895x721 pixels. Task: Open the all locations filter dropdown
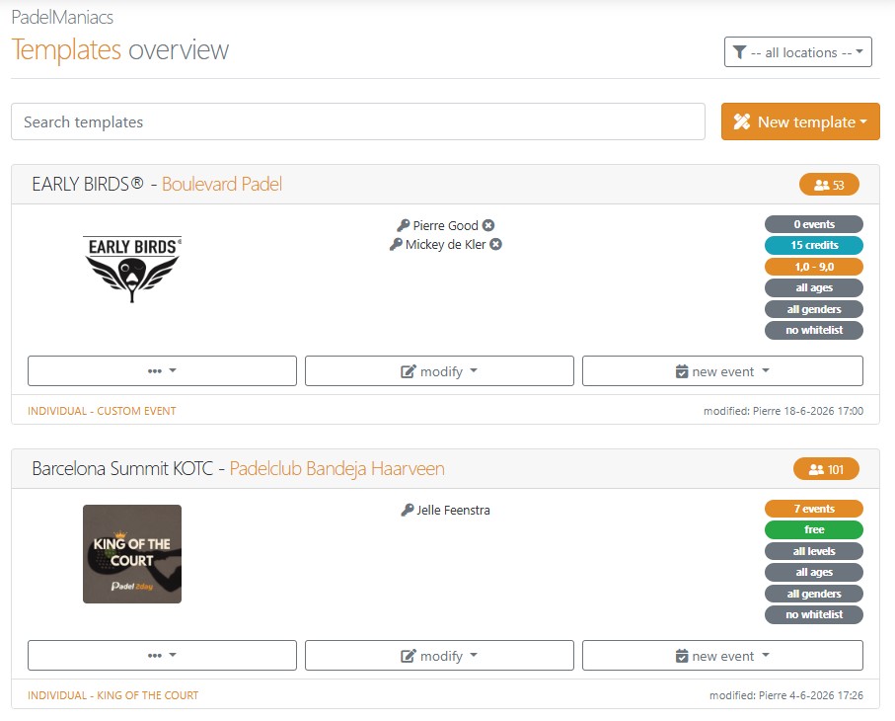tap(797, 52)
